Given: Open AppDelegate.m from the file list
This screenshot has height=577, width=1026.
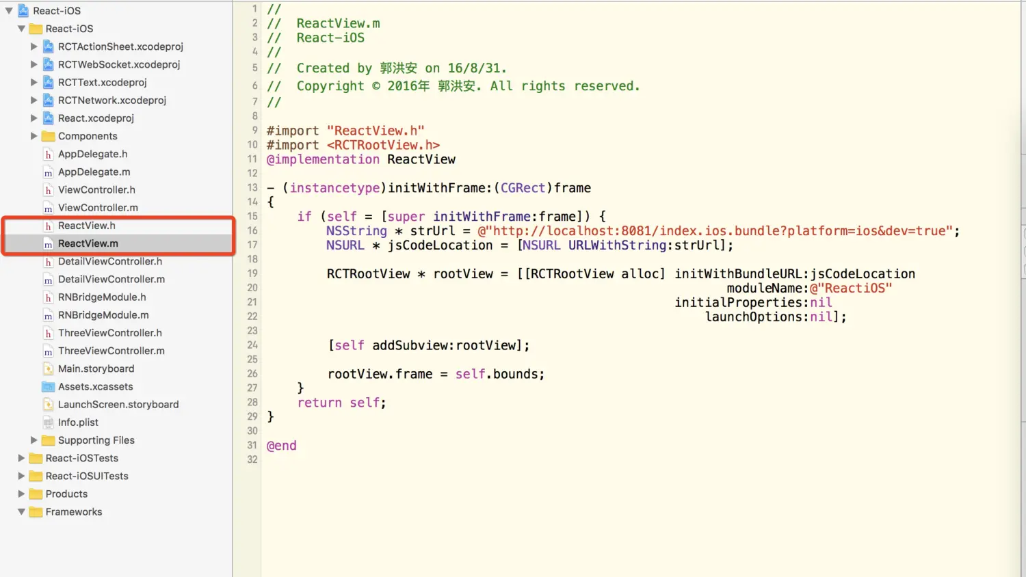Looking at the screenshot, I should tap(94, 172).
